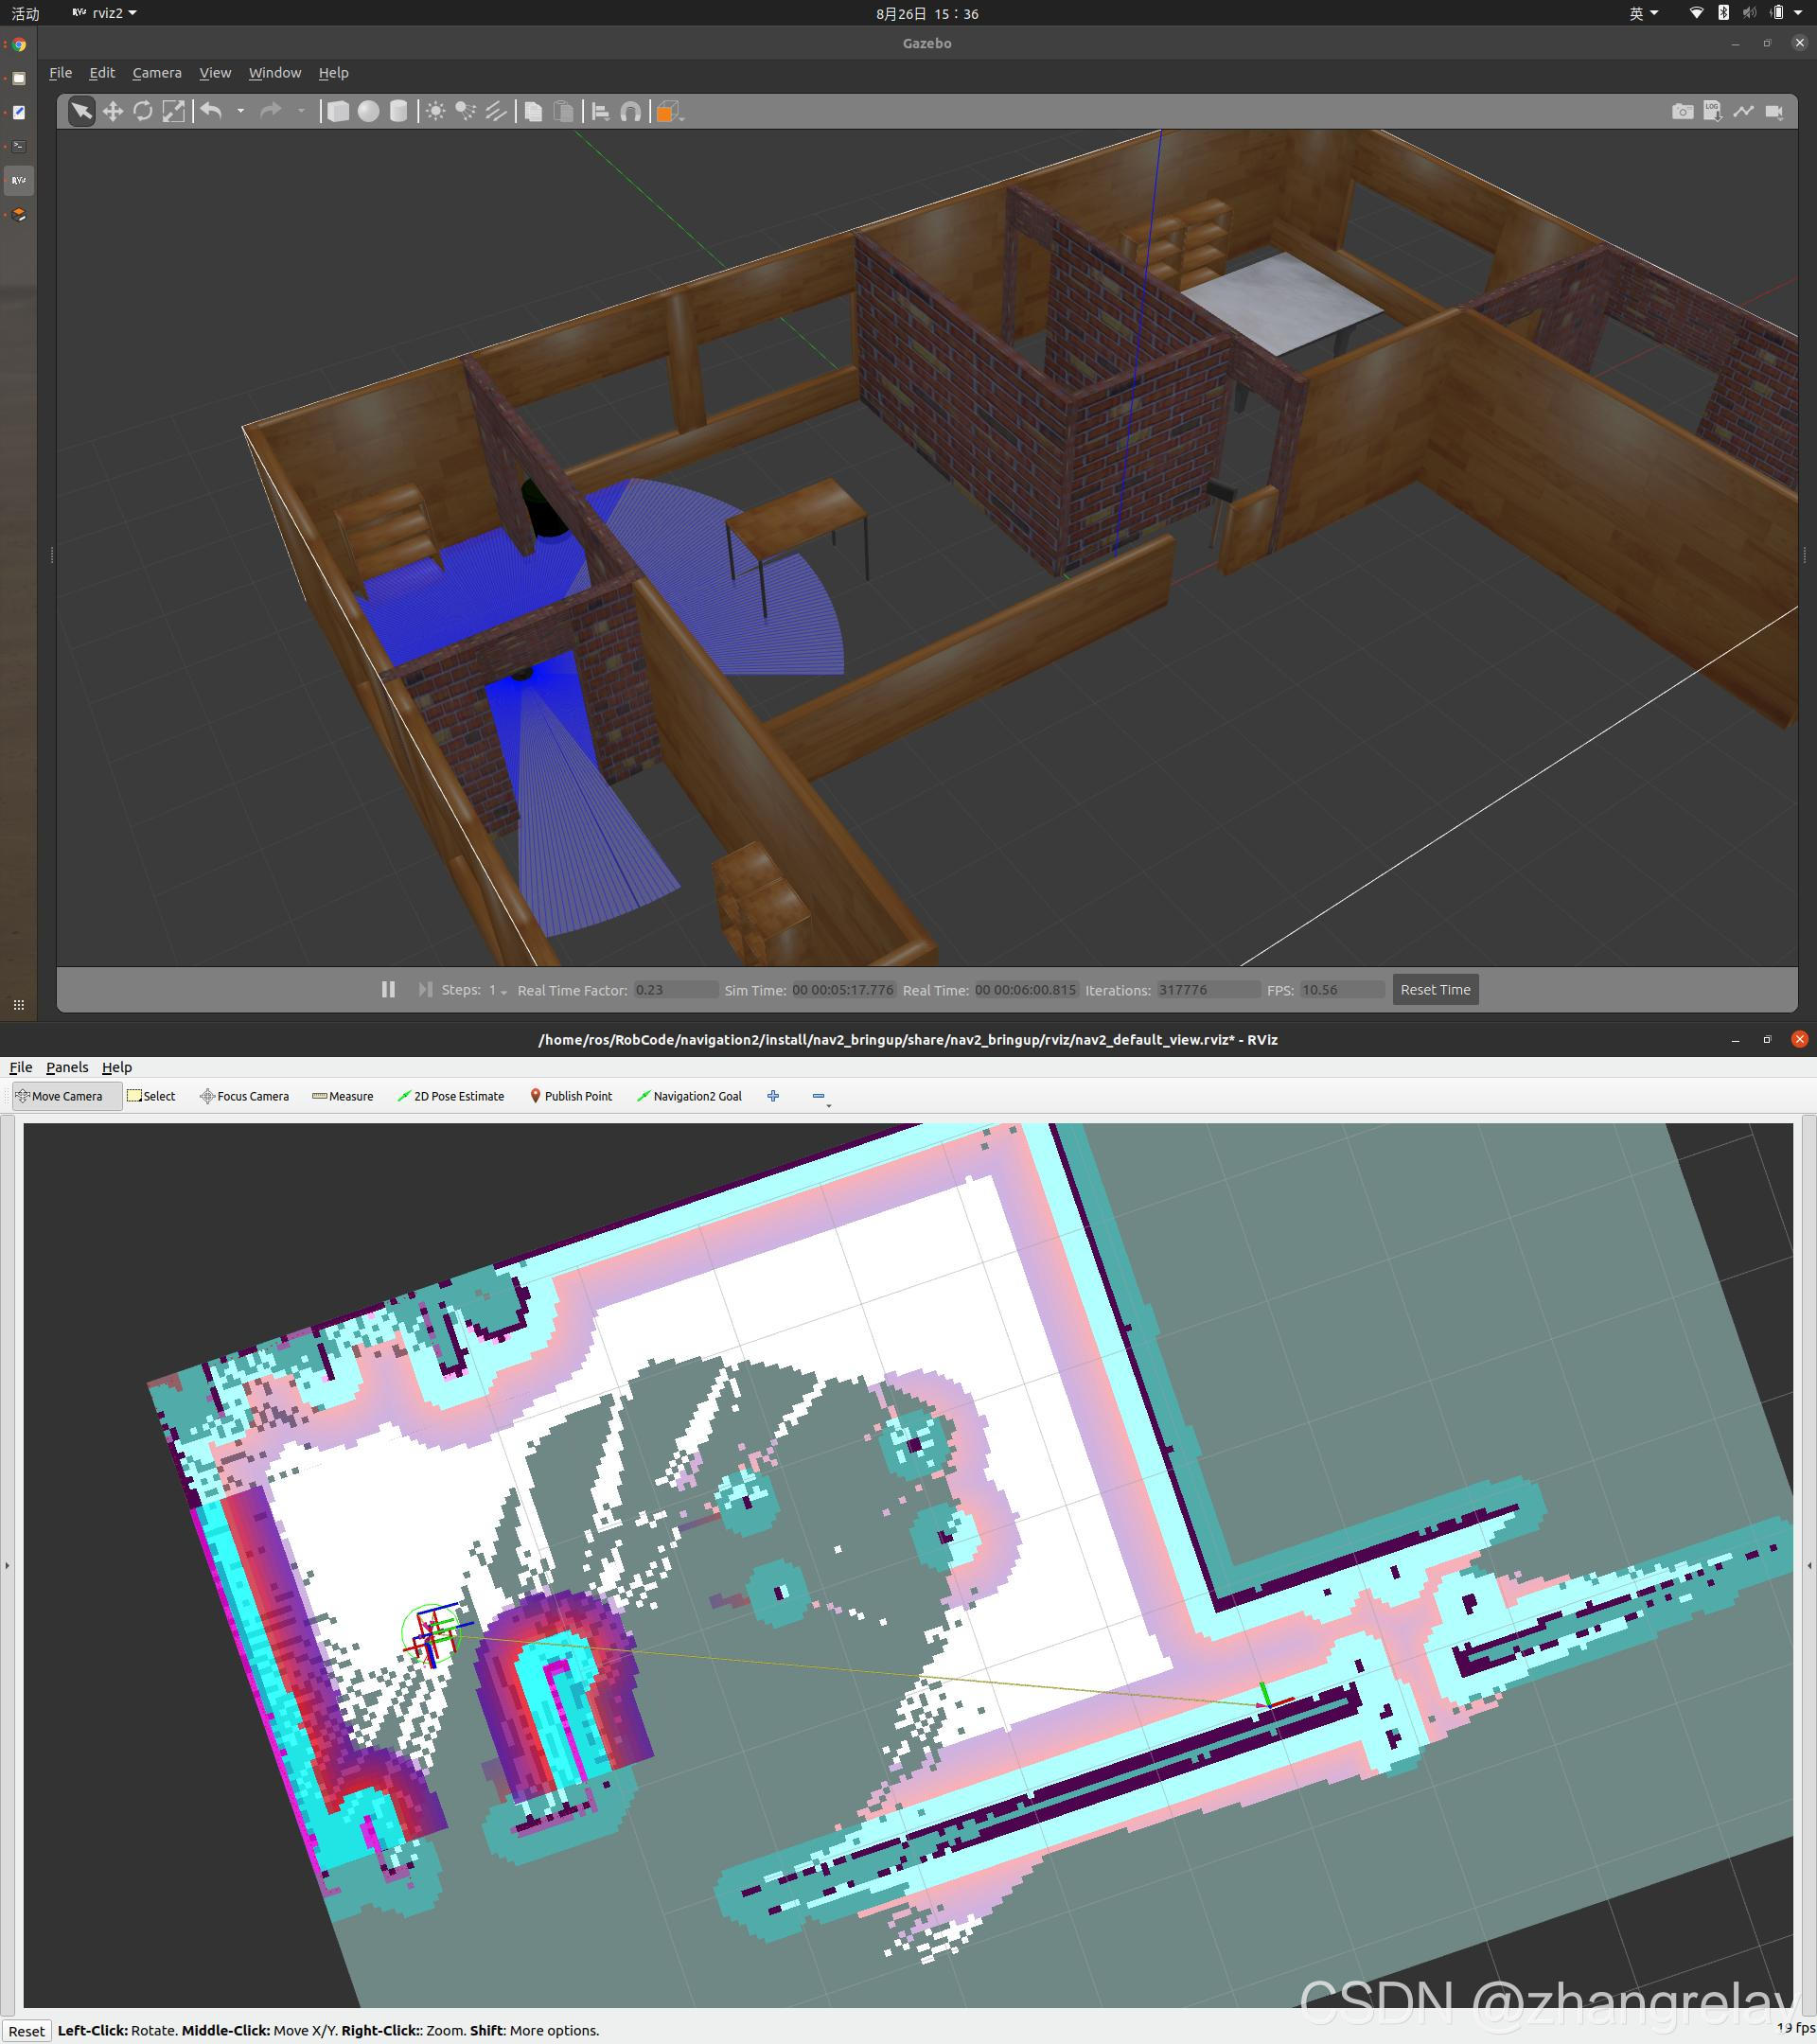Image resolution: width=1817 pixels, height=2044 pixels.
Task: Insert a cylinder shape
Action: tap(398, 111)
